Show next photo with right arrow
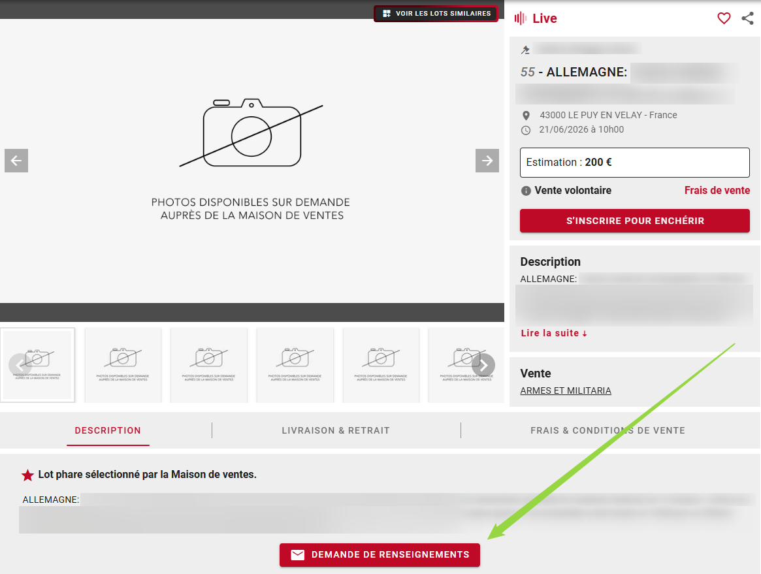Screen dimensions: 761x574 coord(487,161)
